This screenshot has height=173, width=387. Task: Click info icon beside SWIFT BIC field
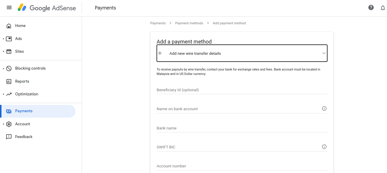[x=324, y=147]
